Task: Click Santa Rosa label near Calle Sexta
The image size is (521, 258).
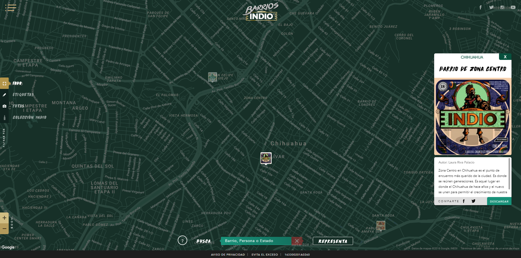Action: [311, 192]
